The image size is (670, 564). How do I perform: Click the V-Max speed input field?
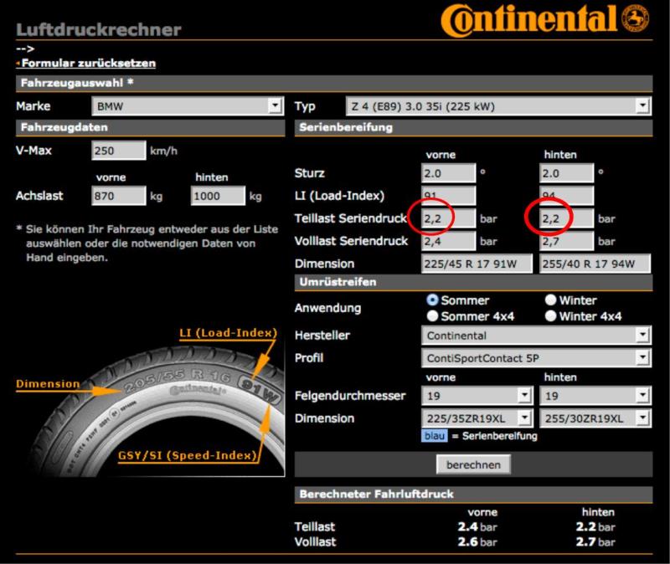(x=117, y=151)
